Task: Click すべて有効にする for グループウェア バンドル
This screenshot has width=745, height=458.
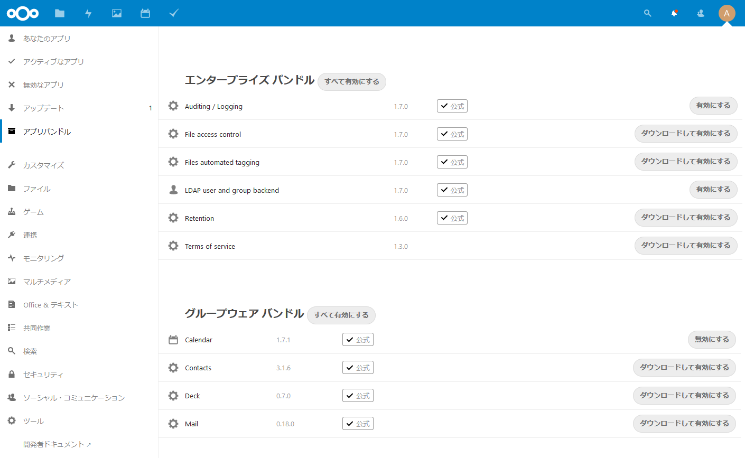Action: click(341, 315)
